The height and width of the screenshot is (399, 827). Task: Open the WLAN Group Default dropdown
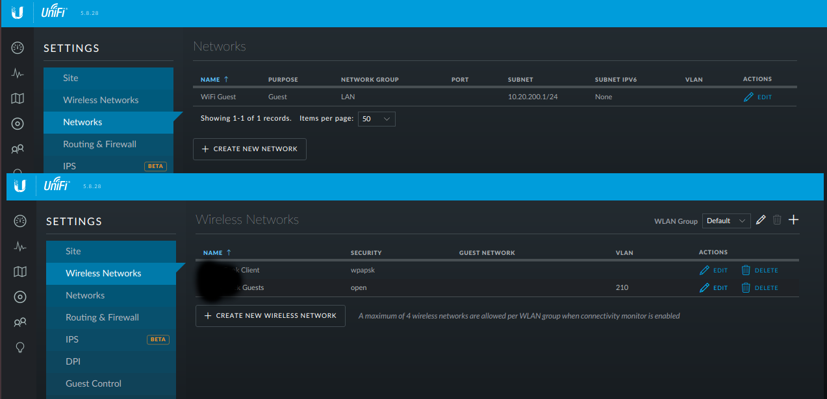tap(726, 221)
